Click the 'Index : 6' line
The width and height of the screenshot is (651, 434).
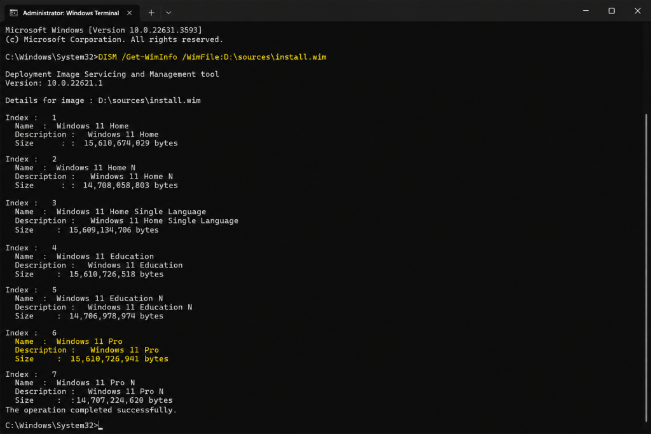(31, 333)
